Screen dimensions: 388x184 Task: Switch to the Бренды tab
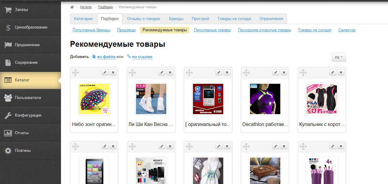point(176,19)
